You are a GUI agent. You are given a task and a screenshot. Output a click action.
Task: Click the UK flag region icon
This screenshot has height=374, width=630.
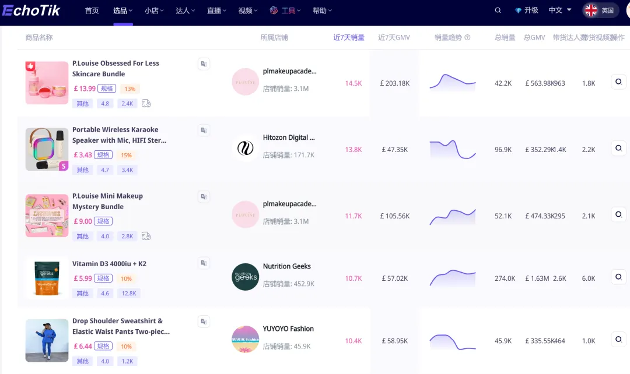coord(591,10)
